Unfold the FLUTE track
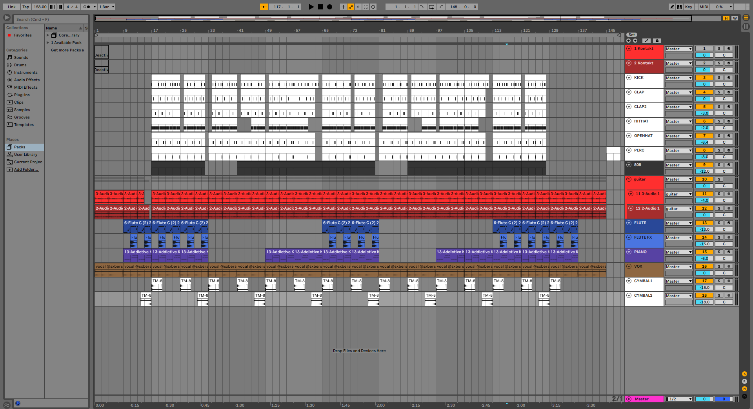Viewport: 753px width, 409px height. (x=629, y=223)
